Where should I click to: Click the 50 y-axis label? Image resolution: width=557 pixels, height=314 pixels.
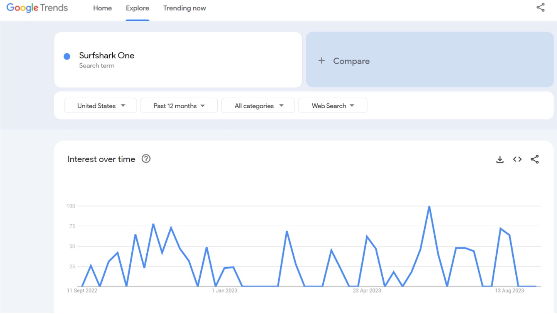[x=72, y=246]
